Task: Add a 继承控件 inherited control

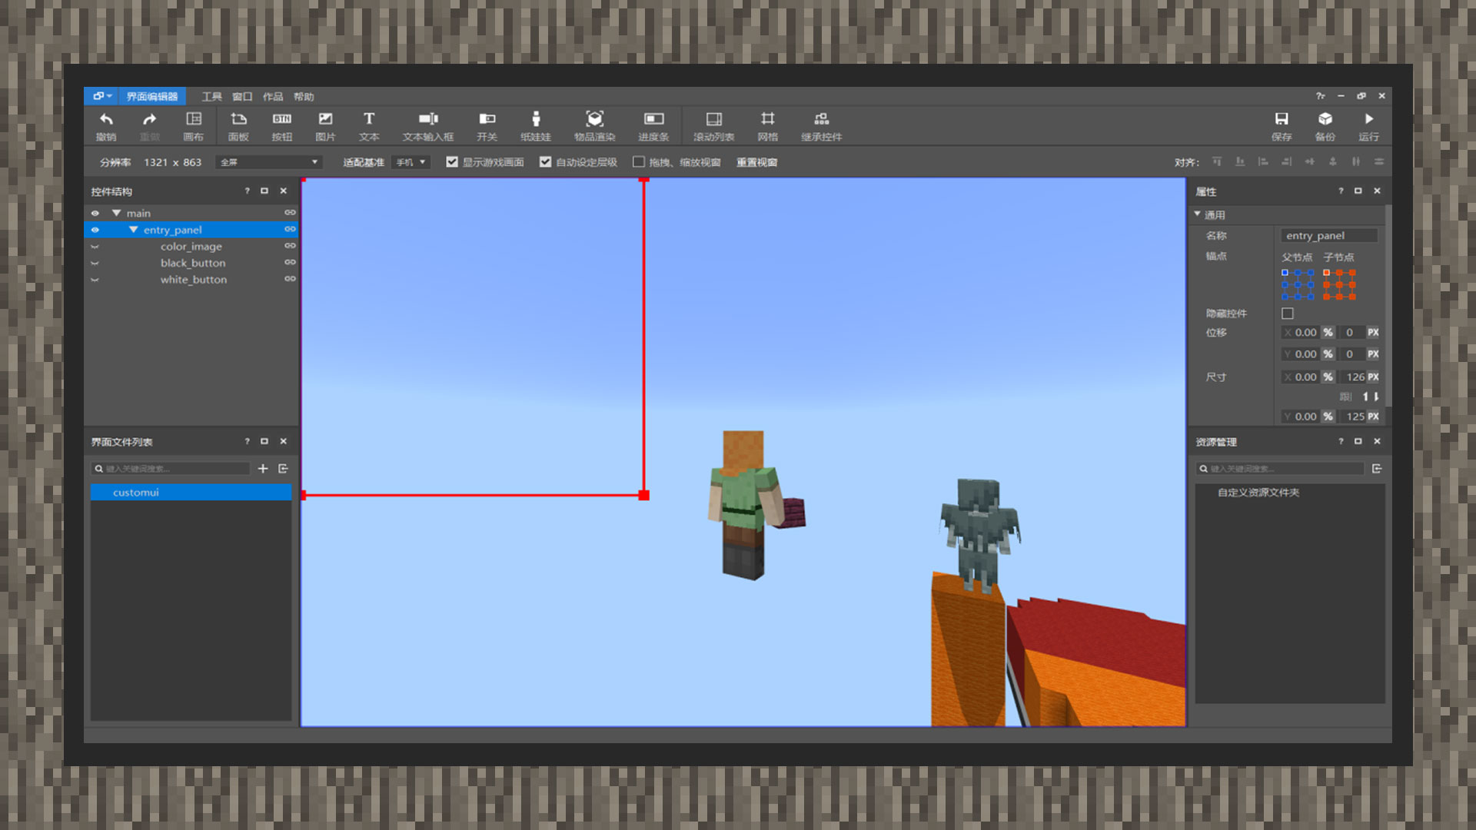Action: (821, 126)
